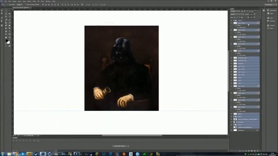The height and width of the screenshot is (156, 278).
Task: Select the Timeline panel tab
Action: click(x=15, y=138)
